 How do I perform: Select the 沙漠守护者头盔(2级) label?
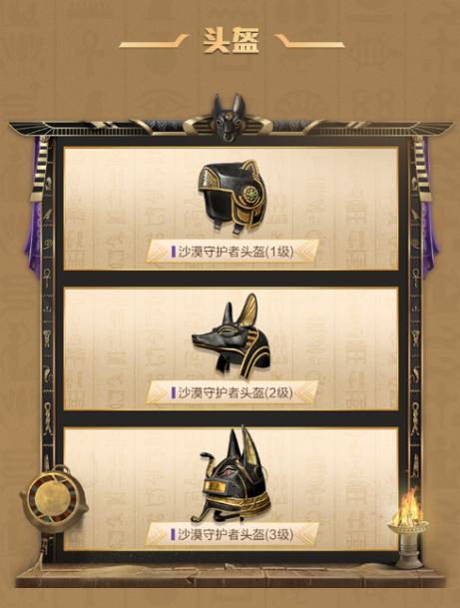point(236,392)
